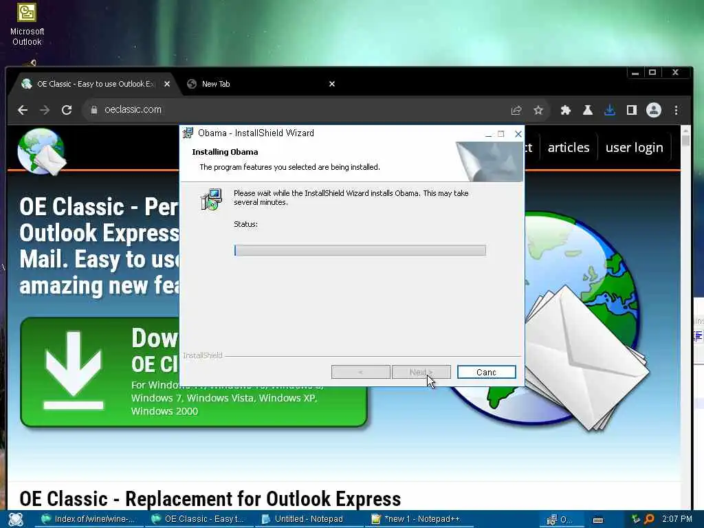Show Chrome downloads icon
Screen dimensions: 704x528
pyautogui.click(x=609, y=110)
